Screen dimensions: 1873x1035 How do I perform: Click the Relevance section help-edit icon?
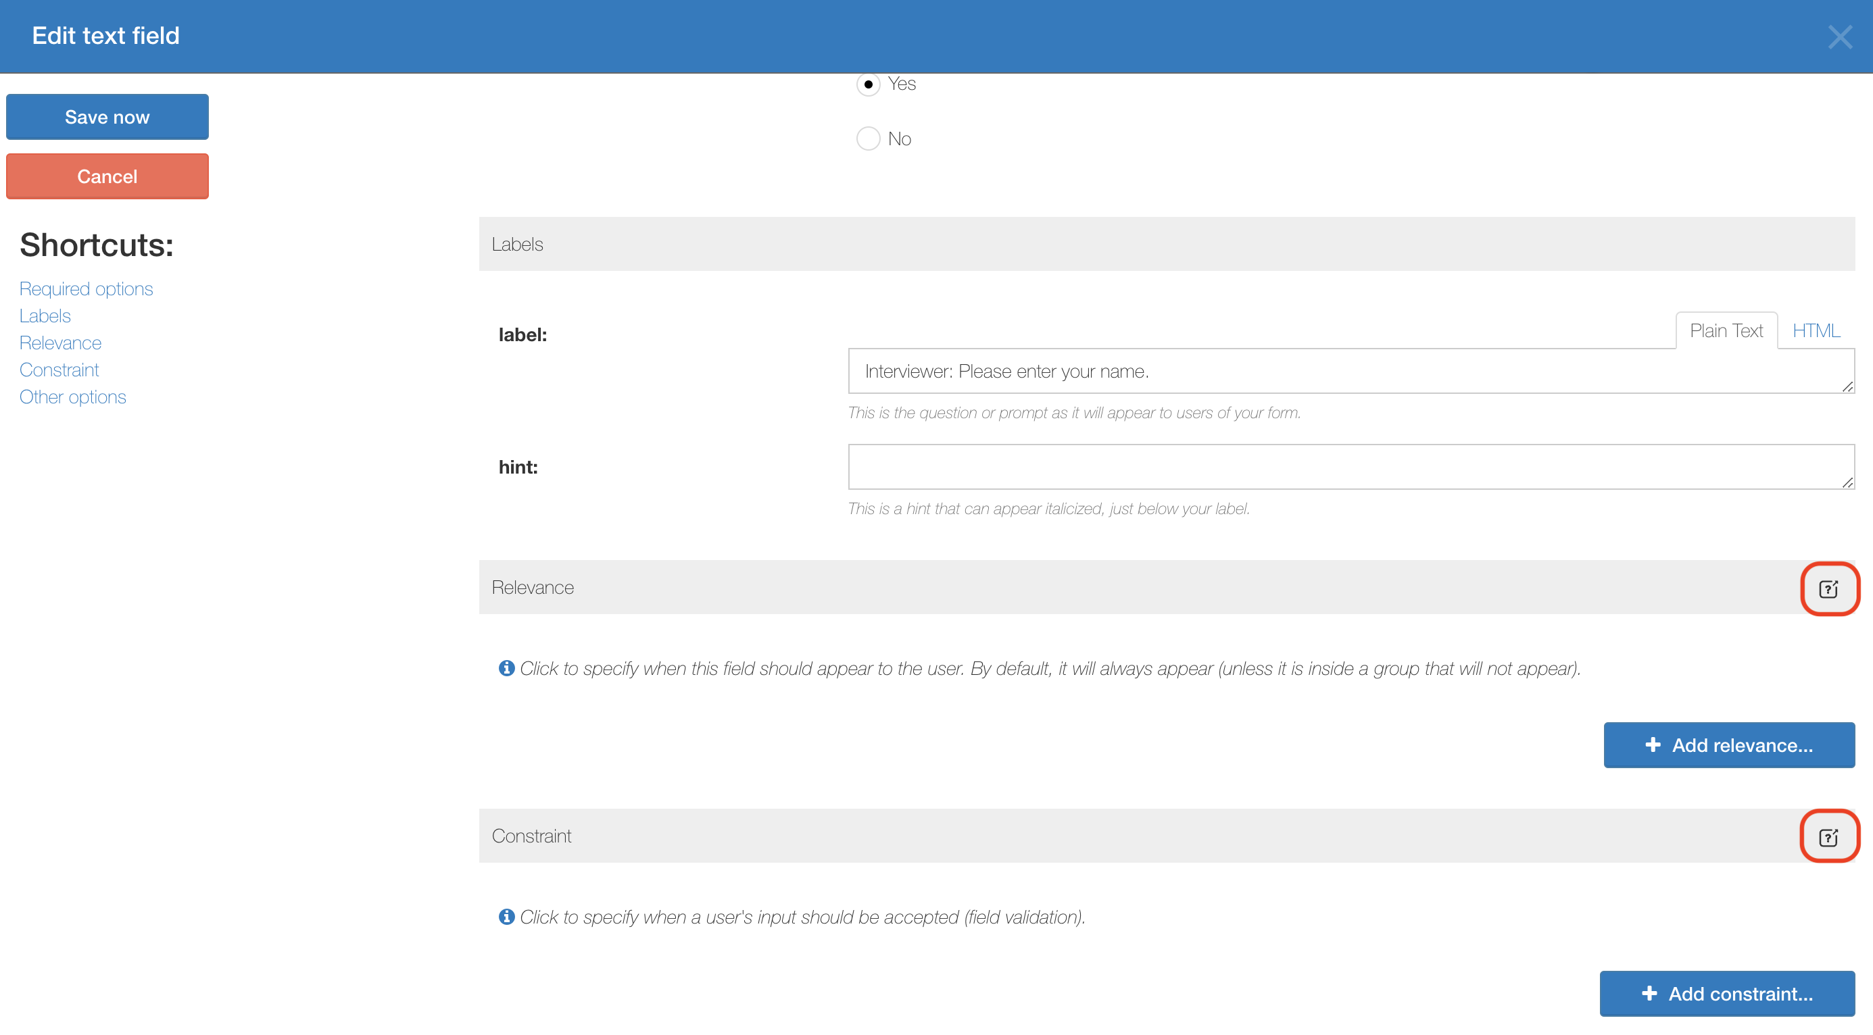tap(1828, 588)
